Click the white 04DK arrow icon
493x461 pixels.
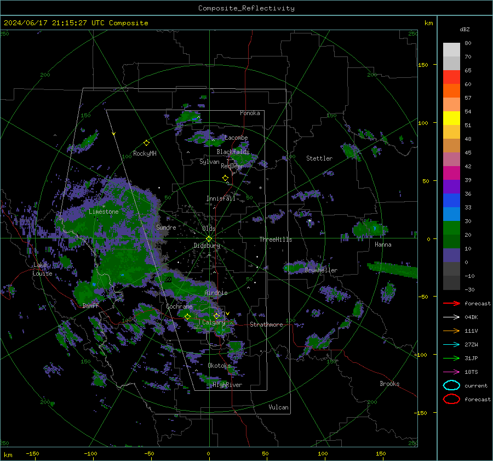point(451,317)
